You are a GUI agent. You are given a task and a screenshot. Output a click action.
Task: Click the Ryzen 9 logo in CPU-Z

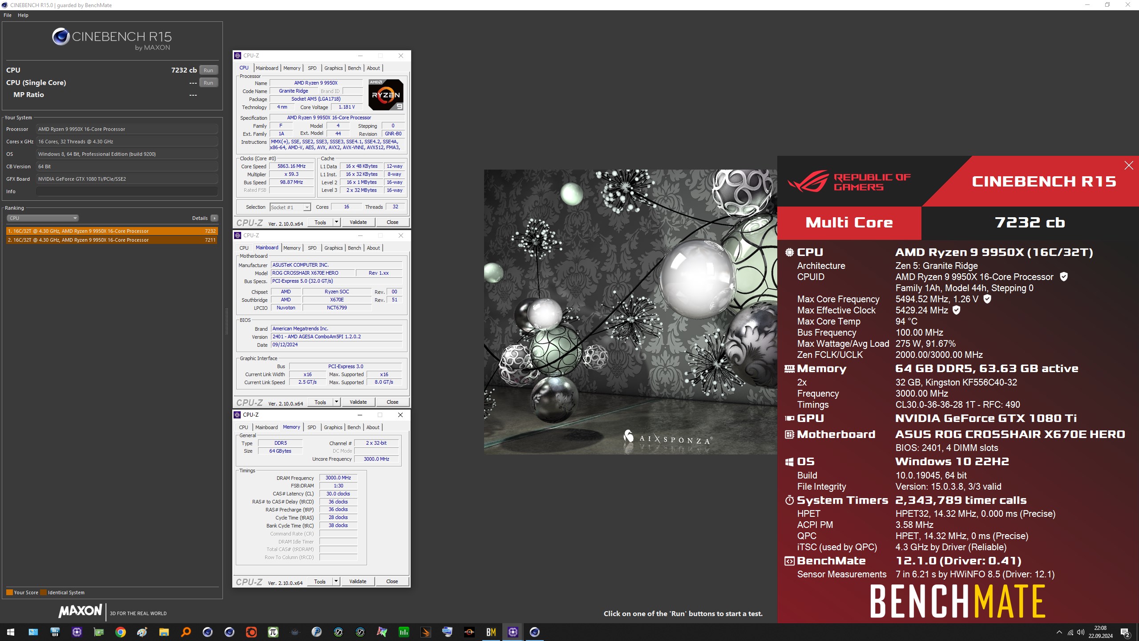pyautogui.click(x=386, y=94)
